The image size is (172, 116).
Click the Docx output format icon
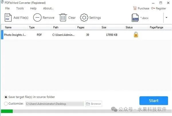coord(135,18)
